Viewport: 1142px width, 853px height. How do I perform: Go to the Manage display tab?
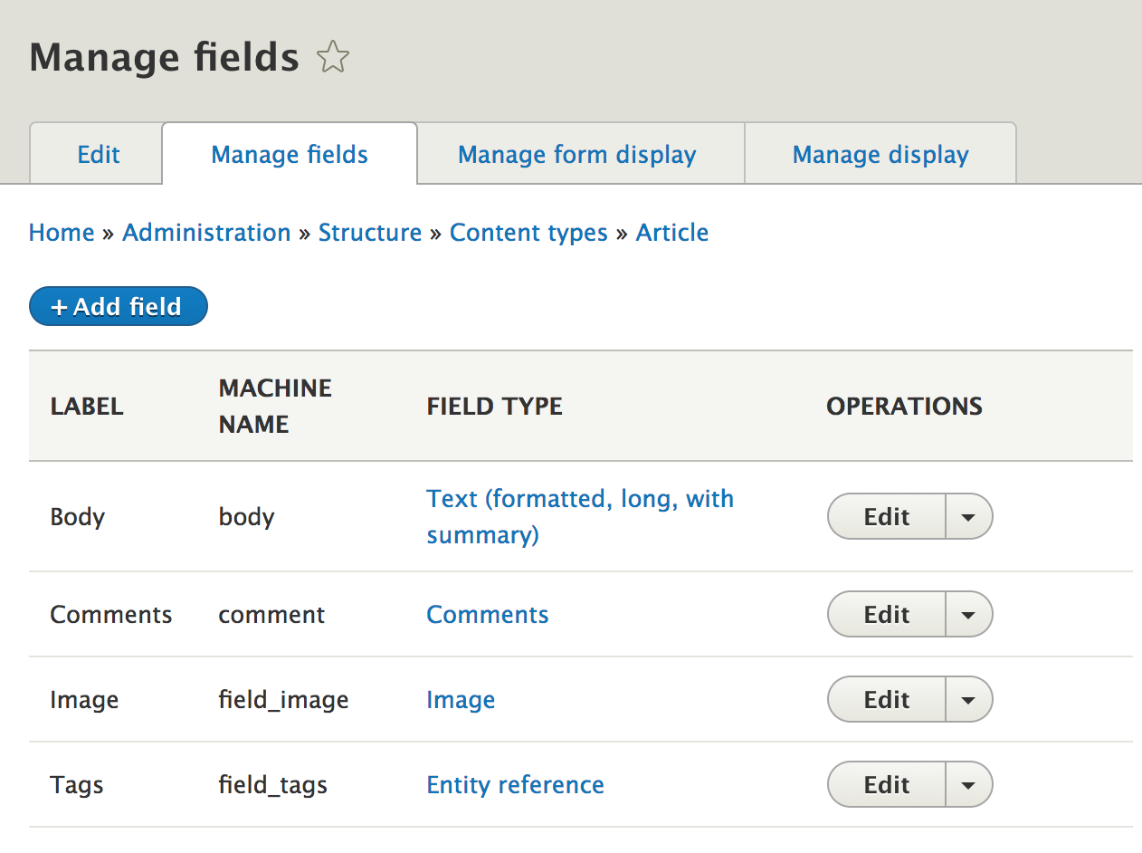pos(880,155)
